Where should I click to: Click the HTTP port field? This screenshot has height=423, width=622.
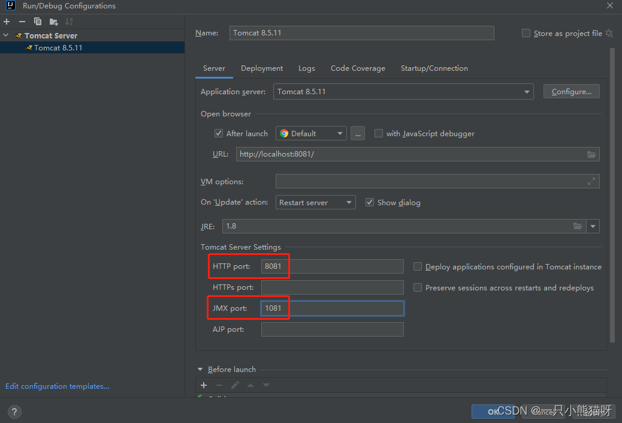[333, 266]
